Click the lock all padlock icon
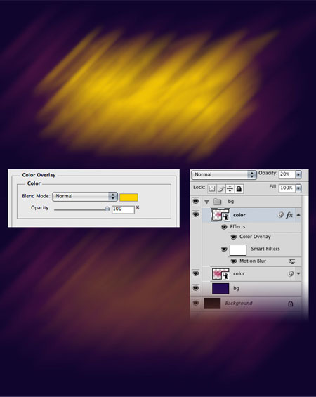Viewport: 316px width, 397px height. tap(239, 188)
